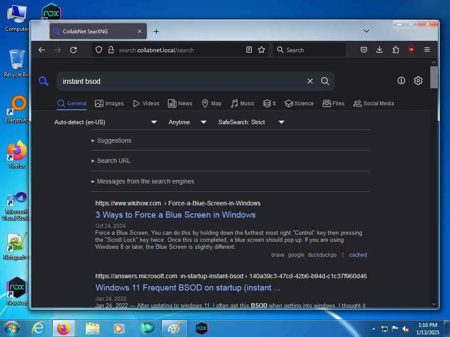The width and height of the screenshot is (450, 337).
Task: Open the list all tabs chevron
Action: coord(366,31)
